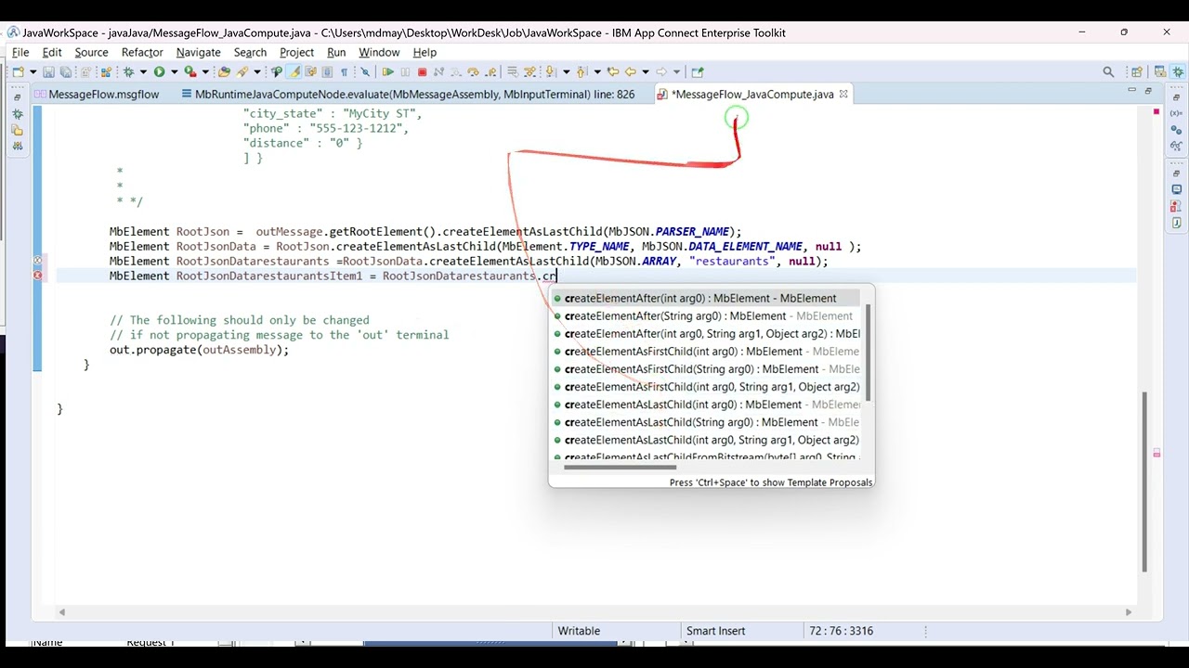1189x668 pixels.
Task: Click the editor vertical scrollbar thumb
Action: coord(1144,482)
